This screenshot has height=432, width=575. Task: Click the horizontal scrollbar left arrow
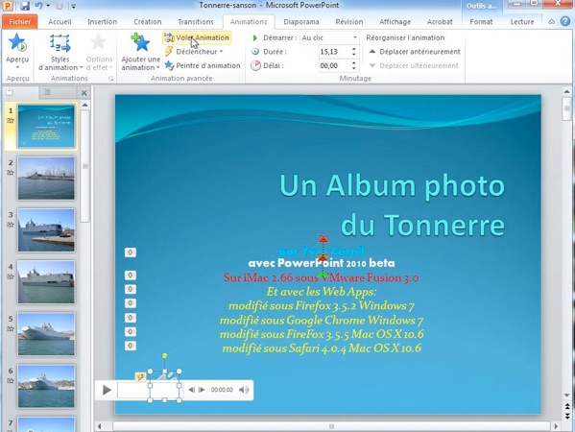pyautogui.click(x=99, y=426)
